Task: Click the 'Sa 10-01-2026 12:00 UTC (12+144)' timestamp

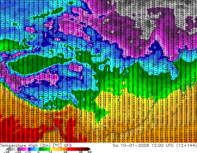Action: pyautogui.click(x=155, y=145)
